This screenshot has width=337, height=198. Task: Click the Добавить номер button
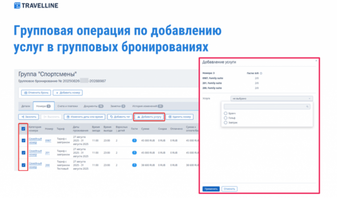[68, 93]
